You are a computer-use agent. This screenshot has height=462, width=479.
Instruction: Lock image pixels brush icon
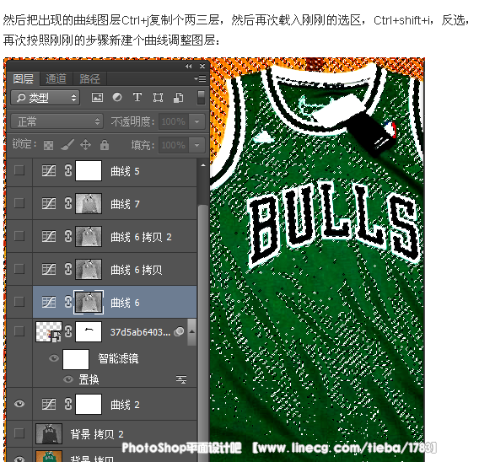click(67, 145)
